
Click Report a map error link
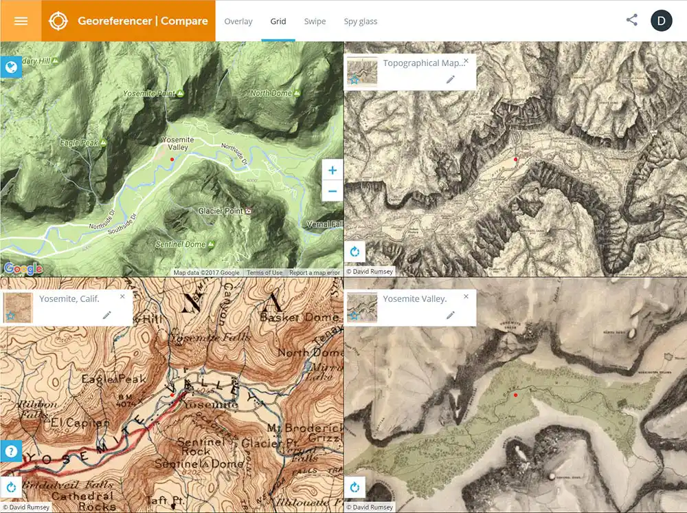tap(315, 272)
